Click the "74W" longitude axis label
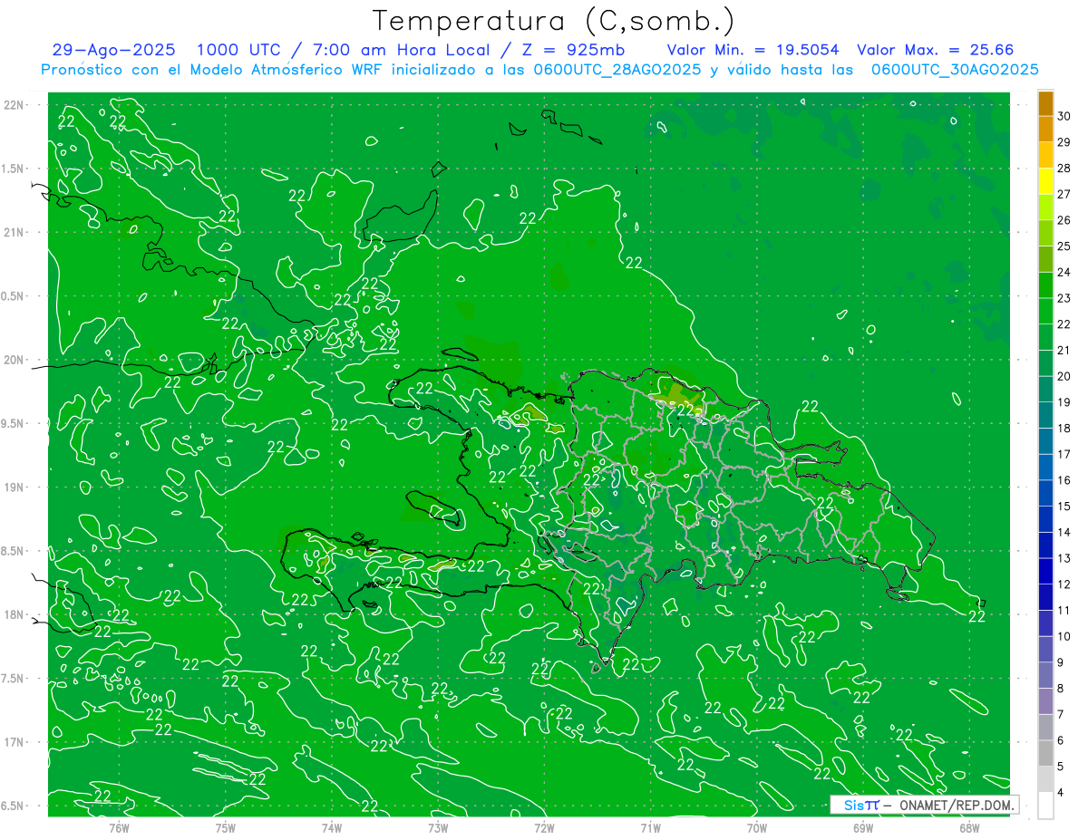 (331, 828)
